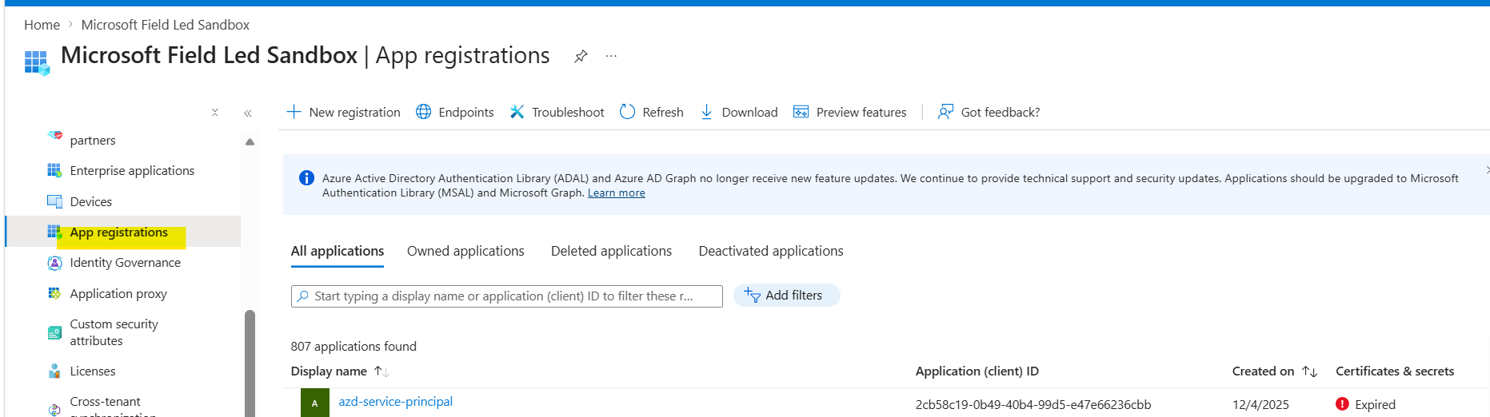Open Endpoints
The image size is (1490, 417).
455,112
